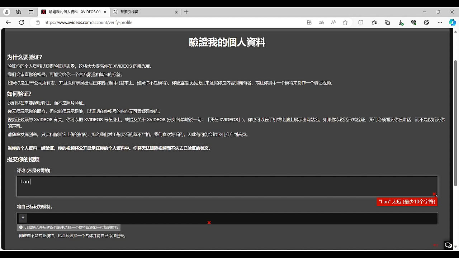Click the 为什么要验证? heading

(25, 57)
